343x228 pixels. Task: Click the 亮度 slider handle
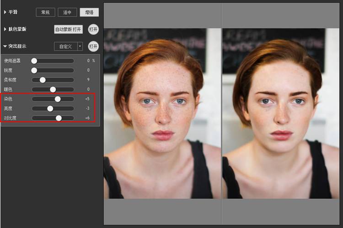pos(50,109)
